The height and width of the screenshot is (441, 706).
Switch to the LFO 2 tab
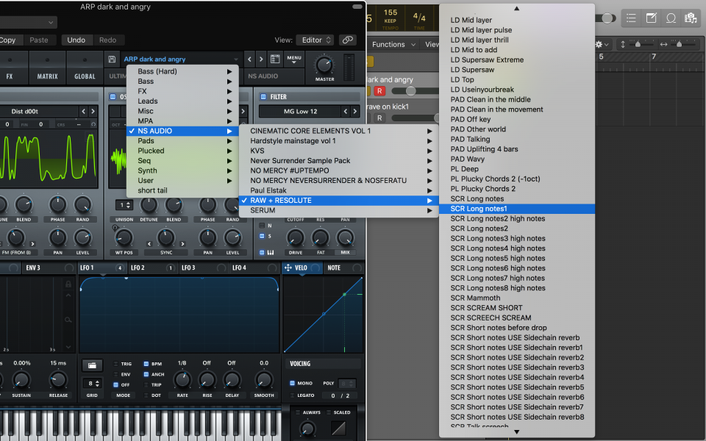click(153, 268)
